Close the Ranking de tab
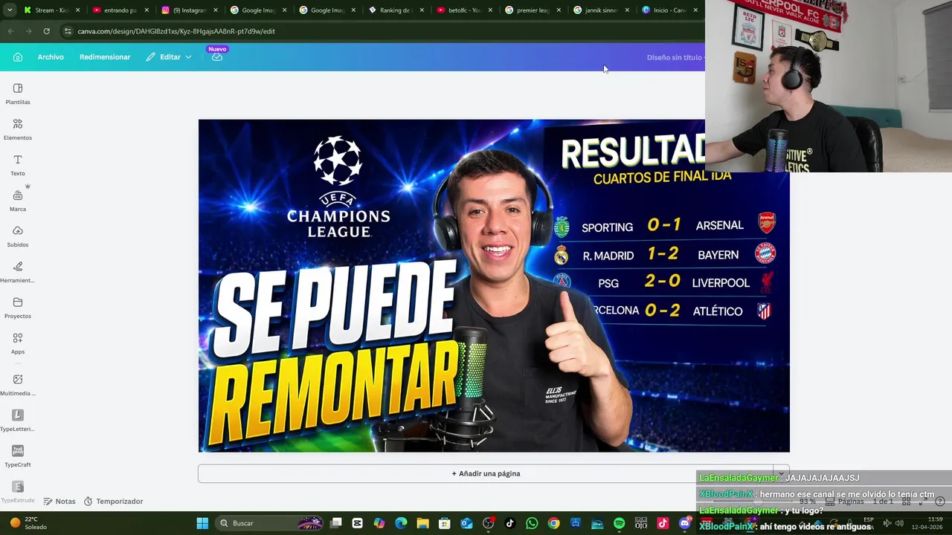 pos(421,10)
